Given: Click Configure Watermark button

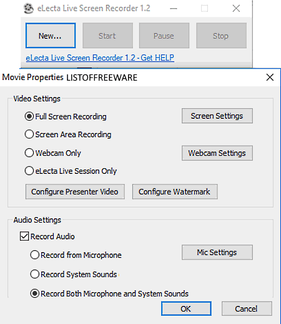Looking at the screenshot, I should point(175,191).
